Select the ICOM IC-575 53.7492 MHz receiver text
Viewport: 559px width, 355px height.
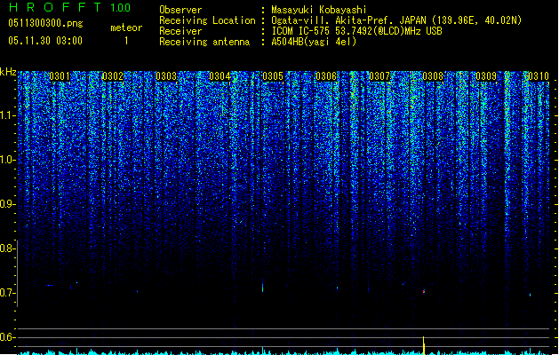(x=357, y=31)
